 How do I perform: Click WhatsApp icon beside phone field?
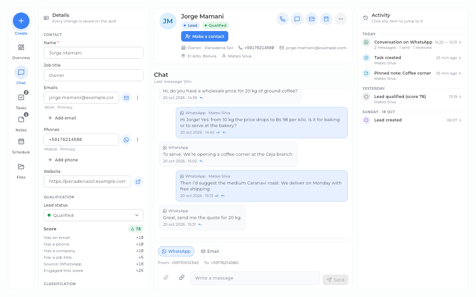coord(126,140)
